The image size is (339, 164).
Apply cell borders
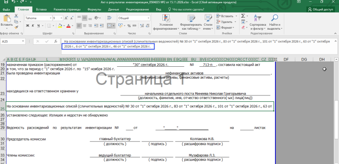pyautogui.click(x=49, y=26)
